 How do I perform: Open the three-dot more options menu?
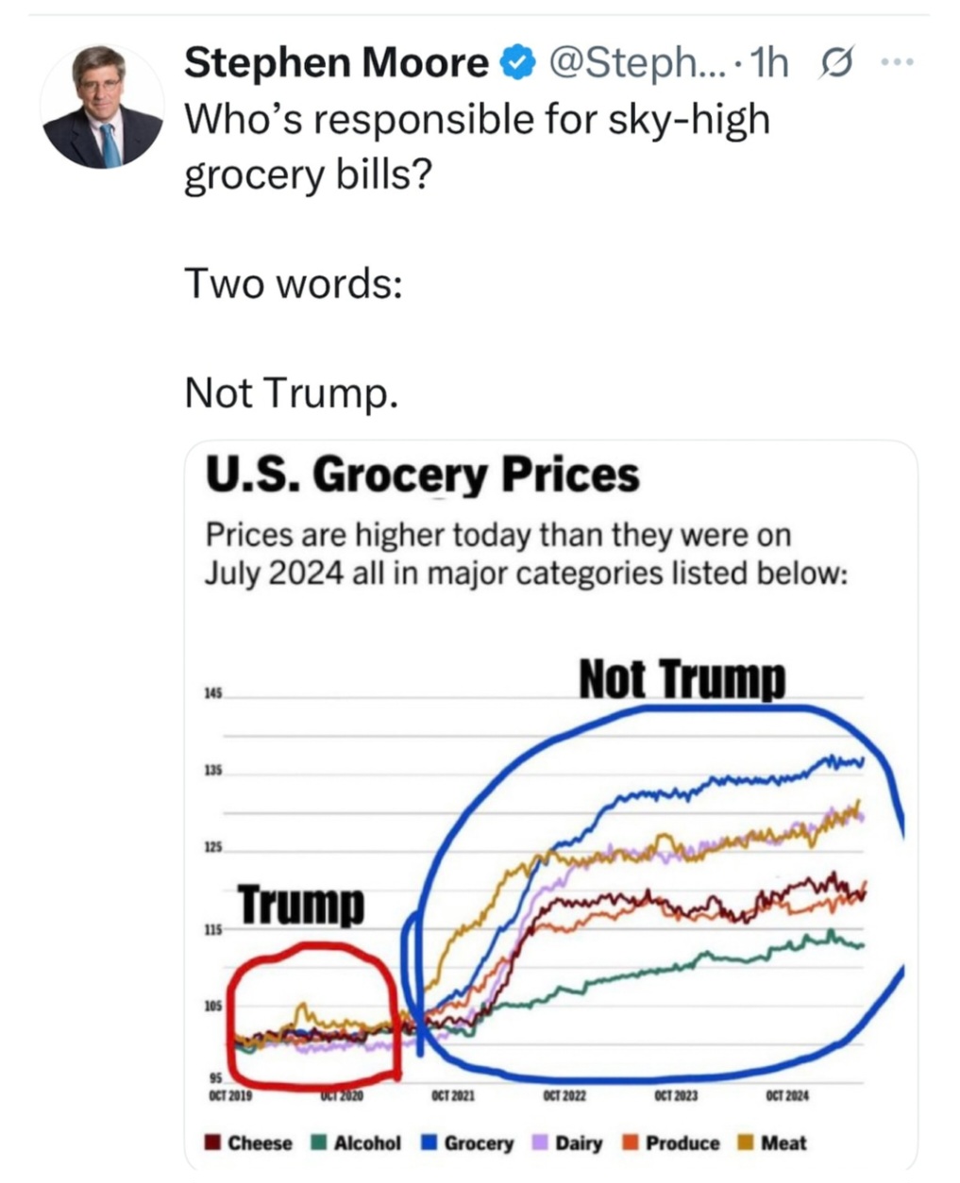pos(896,63)
